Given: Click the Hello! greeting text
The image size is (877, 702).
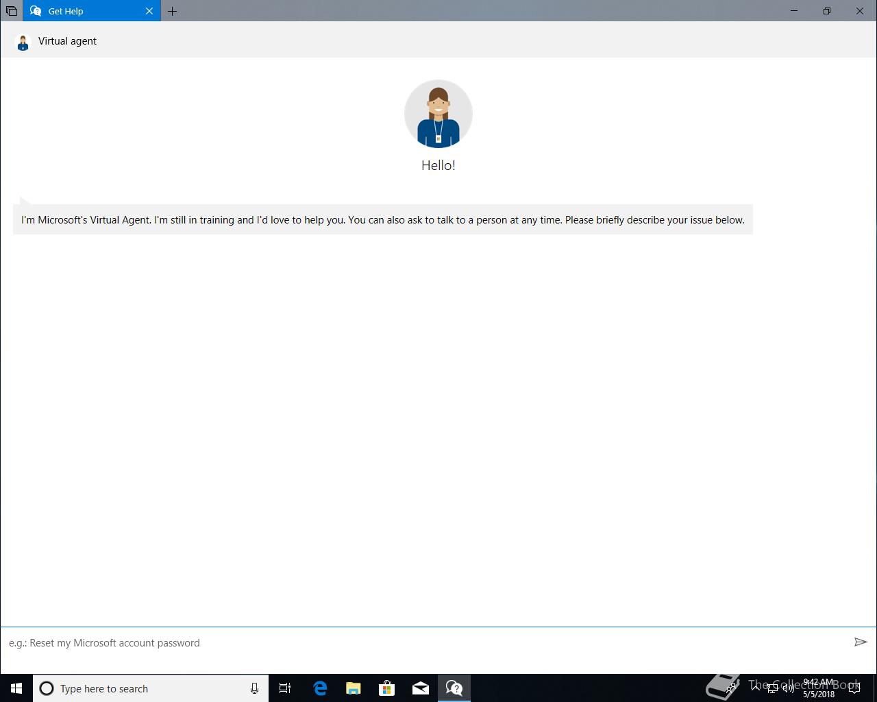Looking at the screenshot, I should point(438,165).
